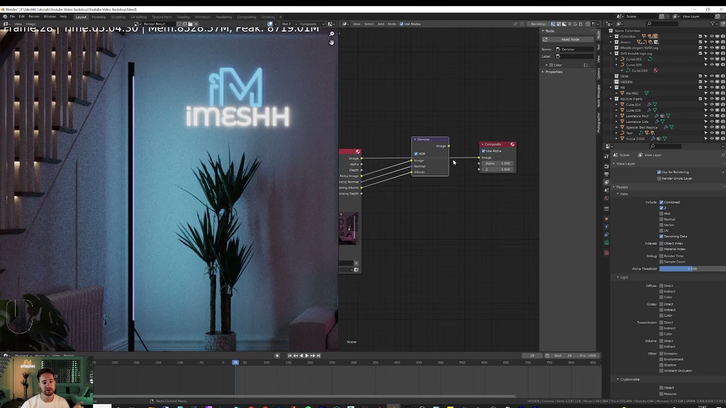
Task: Show the green channel in backdrop
Action: (x=575, y=24)
